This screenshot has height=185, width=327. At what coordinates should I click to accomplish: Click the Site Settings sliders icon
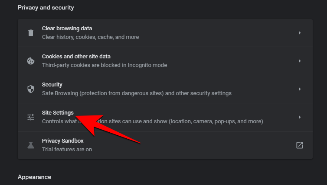coord(30,117)
